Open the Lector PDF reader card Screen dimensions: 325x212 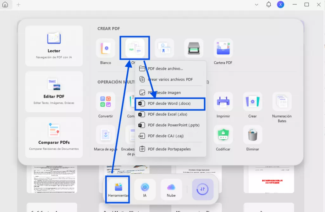pyautogui.click(x=54, y=46)
